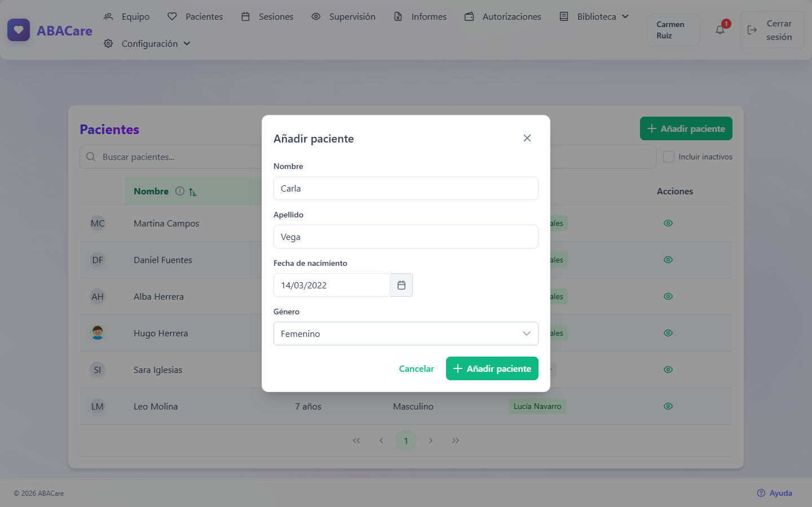812x507 pixels.
Task: Click Hugo Herrera's avatar picture
Action: (98, 332)
